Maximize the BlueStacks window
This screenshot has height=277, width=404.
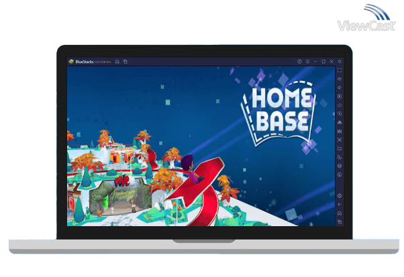[x=323, y=62]
